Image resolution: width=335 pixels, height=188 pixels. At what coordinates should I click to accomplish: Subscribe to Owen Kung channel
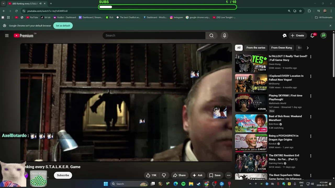[x=63, y=175]
